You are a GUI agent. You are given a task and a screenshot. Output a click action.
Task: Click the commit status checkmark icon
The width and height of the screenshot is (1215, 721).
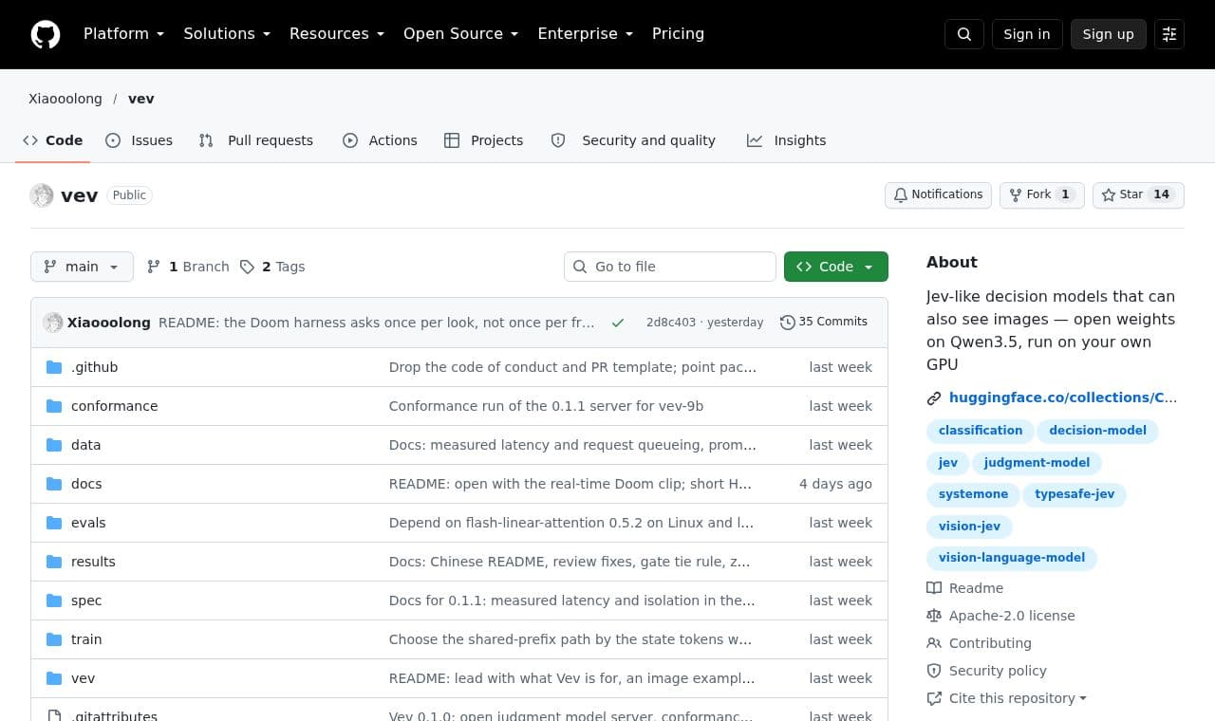(x=618, y=323)
